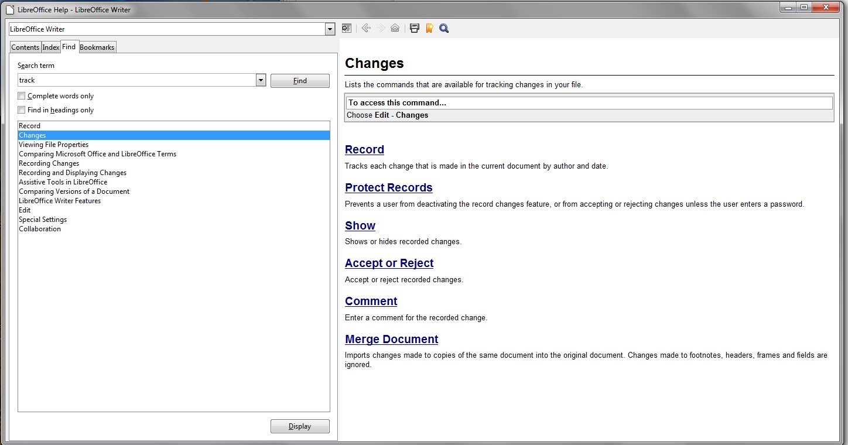Select Comparing Microsoft Office and LibreOffice Terms
The image size is (848, 445).
point(174,154)
